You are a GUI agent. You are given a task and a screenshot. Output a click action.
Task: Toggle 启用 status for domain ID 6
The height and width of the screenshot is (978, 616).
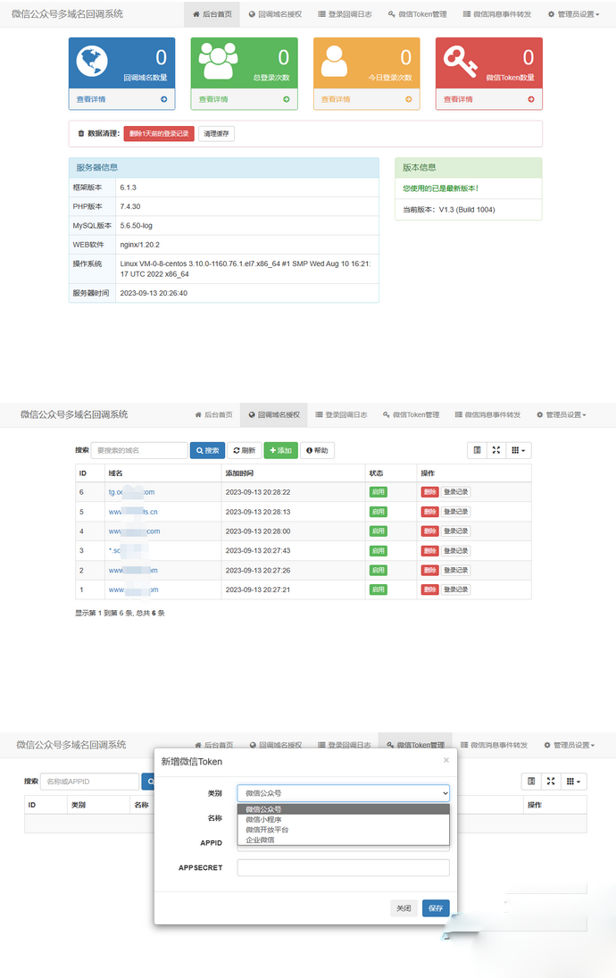coord(378,492)
